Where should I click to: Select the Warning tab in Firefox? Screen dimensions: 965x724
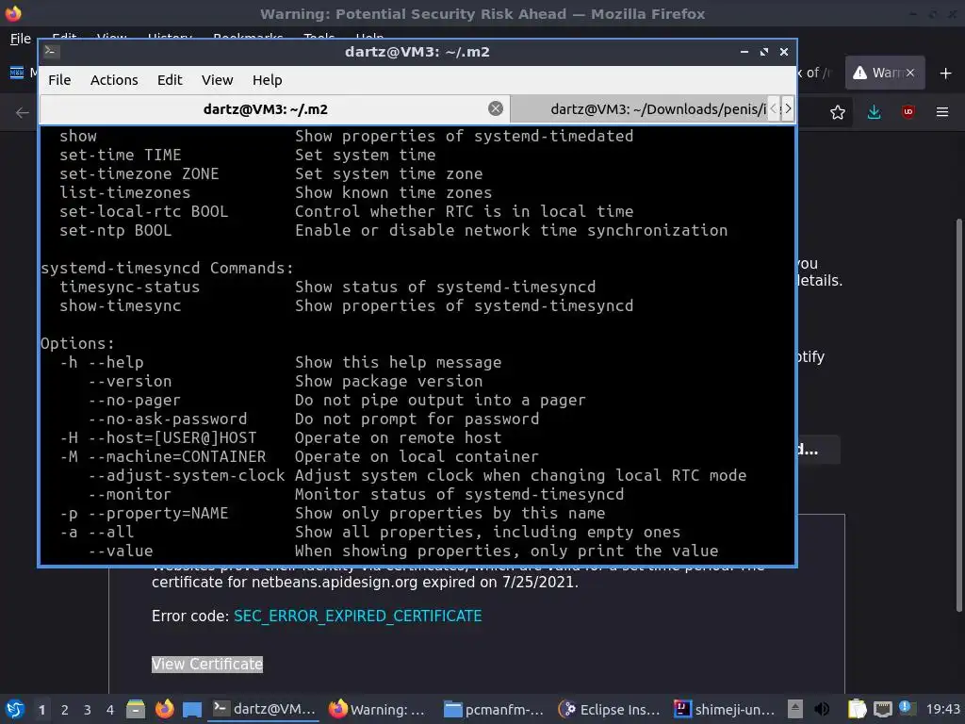click(x=878, y=73)
